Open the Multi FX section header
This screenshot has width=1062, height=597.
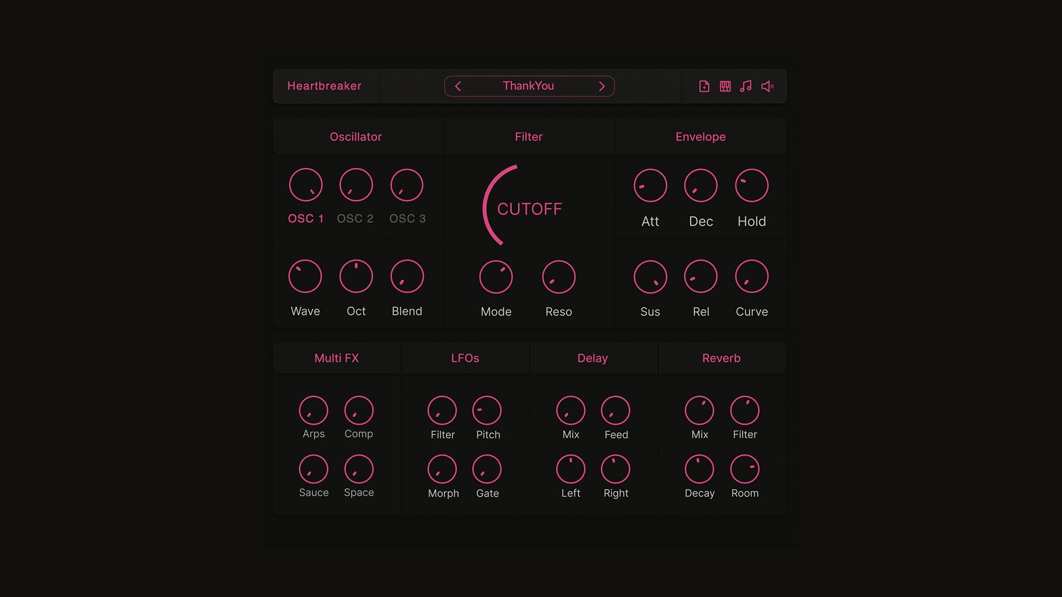click(336, 358)
